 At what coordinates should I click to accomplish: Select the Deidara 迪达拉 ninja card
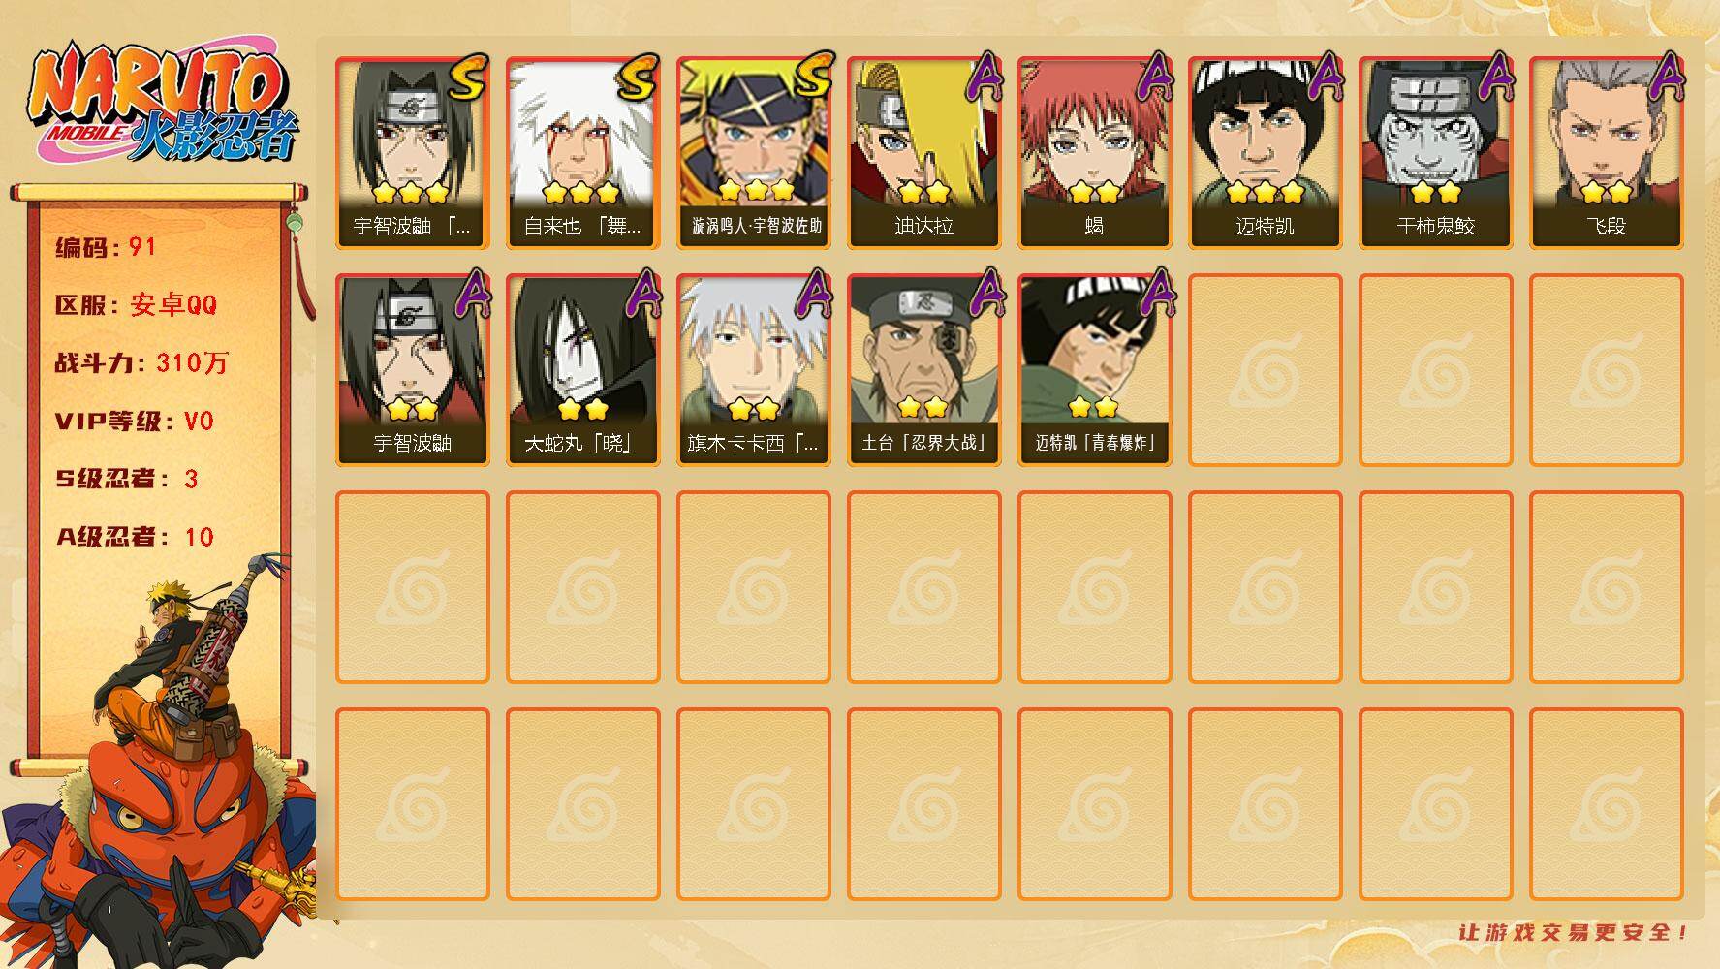[923, 153]
